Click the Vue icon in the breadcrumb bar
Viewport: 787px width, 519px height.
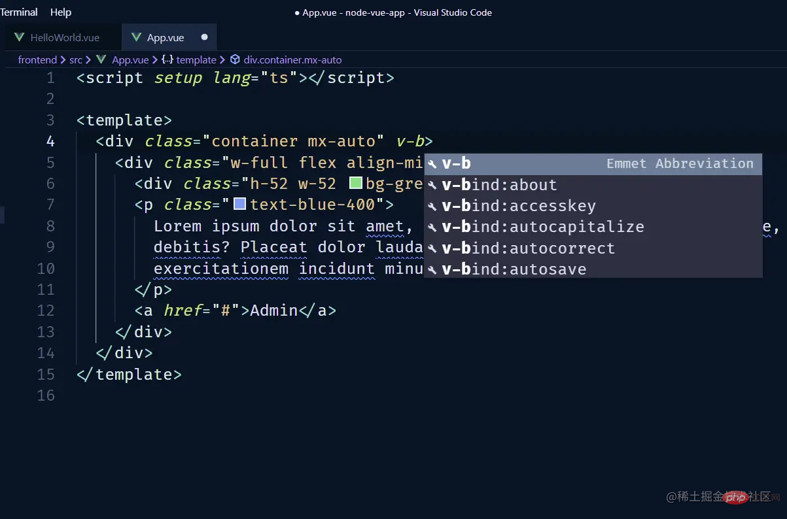click(101, 59)
